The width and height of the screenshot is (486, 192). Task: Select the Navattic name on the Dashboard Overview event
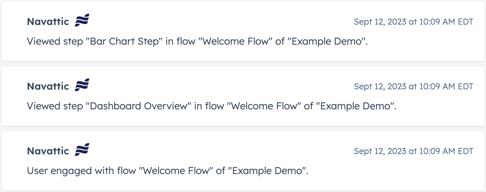pyautogui.click(x=48, y=86)
